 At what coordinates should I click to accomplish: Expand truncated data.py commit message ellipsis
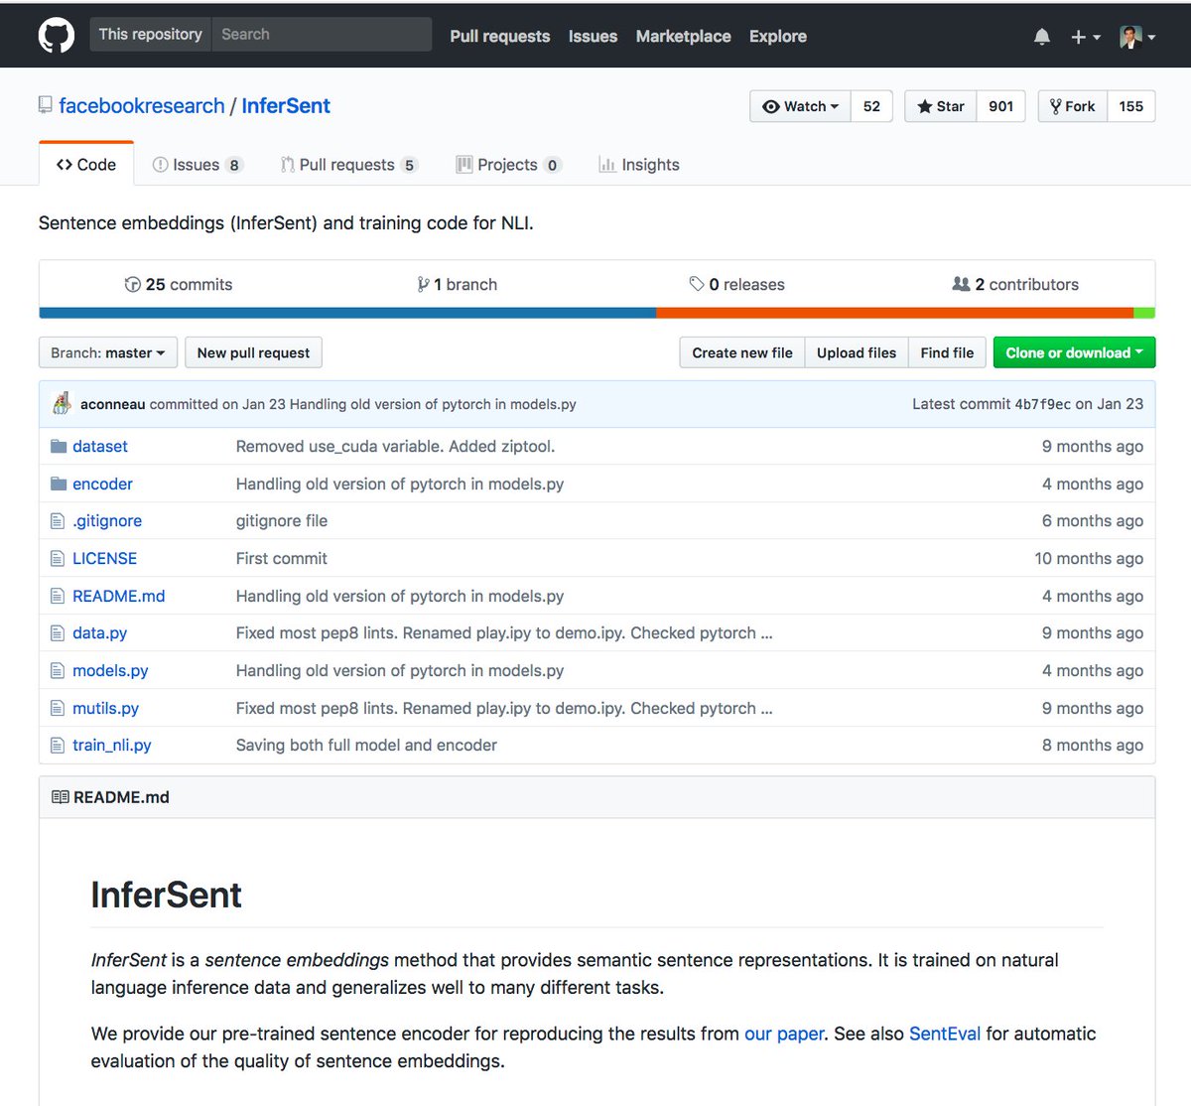click(x=766, y=633)
